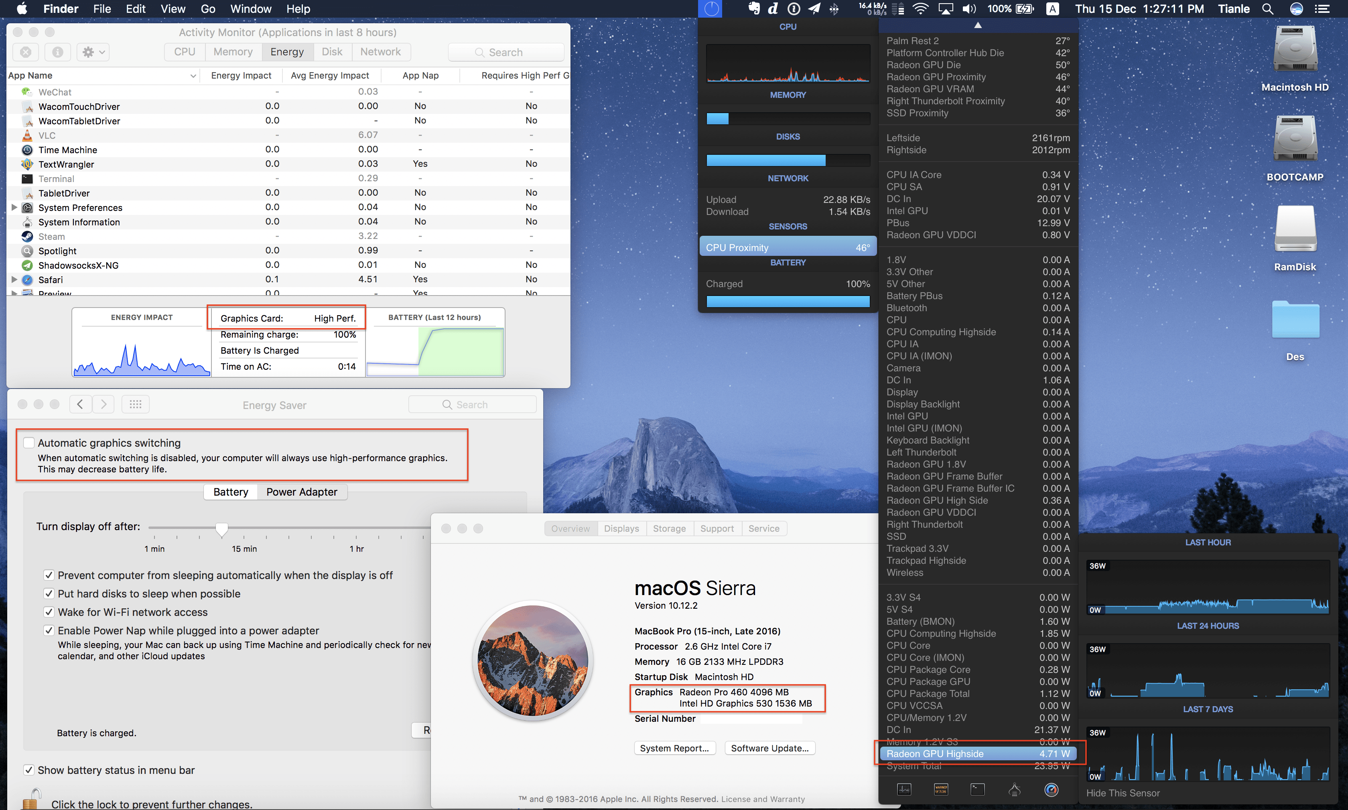
Task: Open the gear action dropdown in Activity Monitor
Action: 93,52
